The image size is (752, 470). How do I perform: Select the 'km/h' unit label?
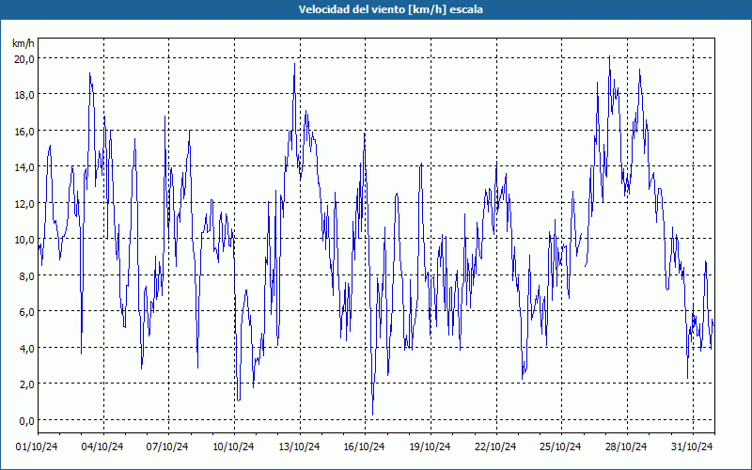tap(23, 43)
